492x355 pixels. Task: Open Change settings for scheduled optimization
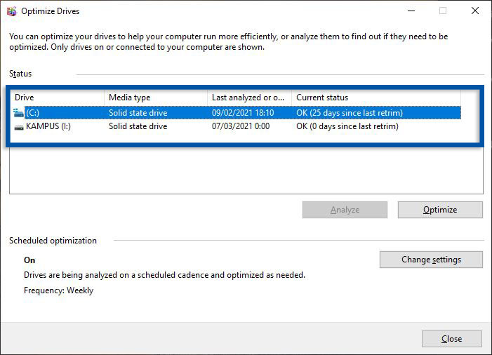coord(431,260)
